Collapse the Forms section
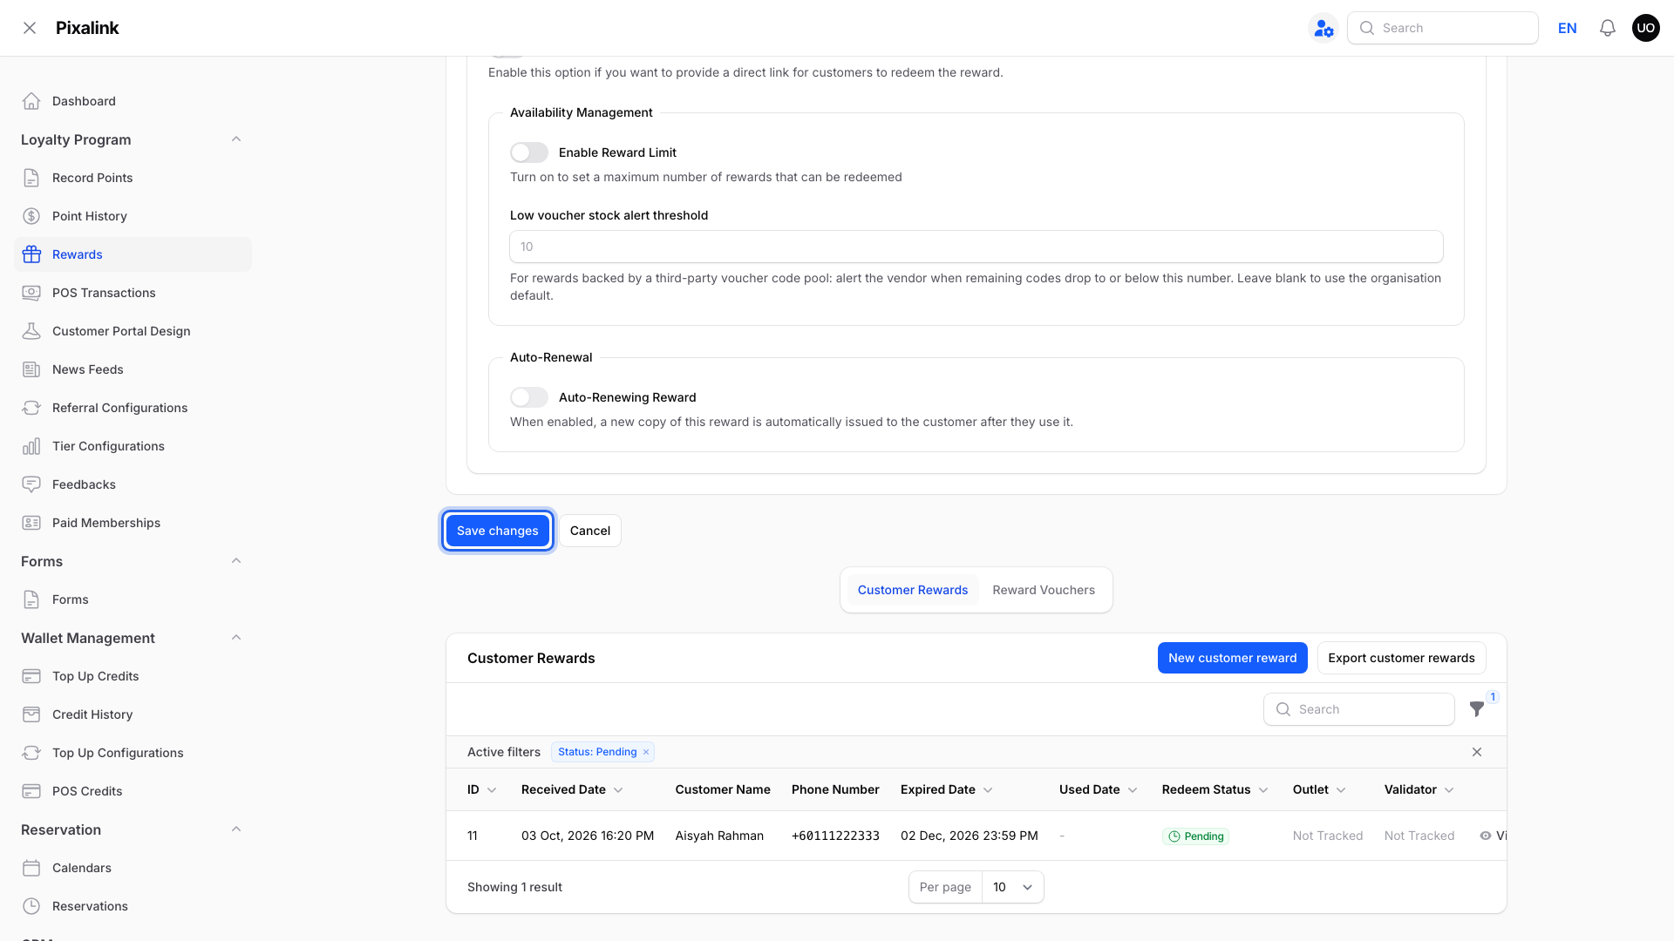 click(236, 561)
